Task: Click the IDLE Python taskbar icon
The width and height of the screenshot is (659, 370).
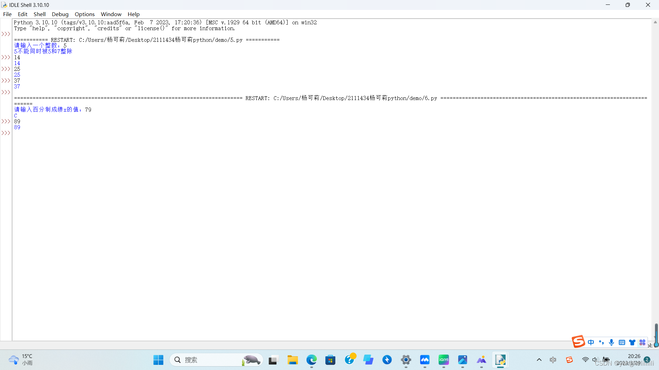Action: pyautogui.click(x=500, y=360)
